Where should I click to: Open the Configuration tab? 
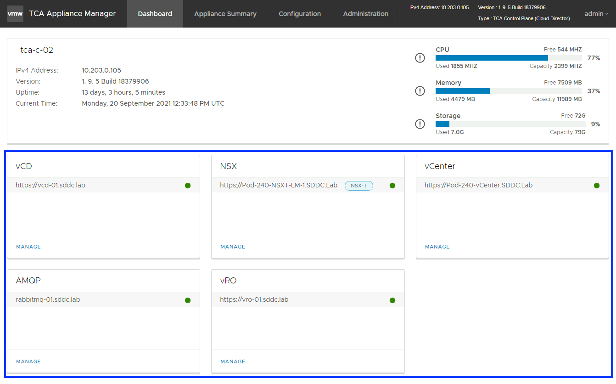tap(300, 14)
